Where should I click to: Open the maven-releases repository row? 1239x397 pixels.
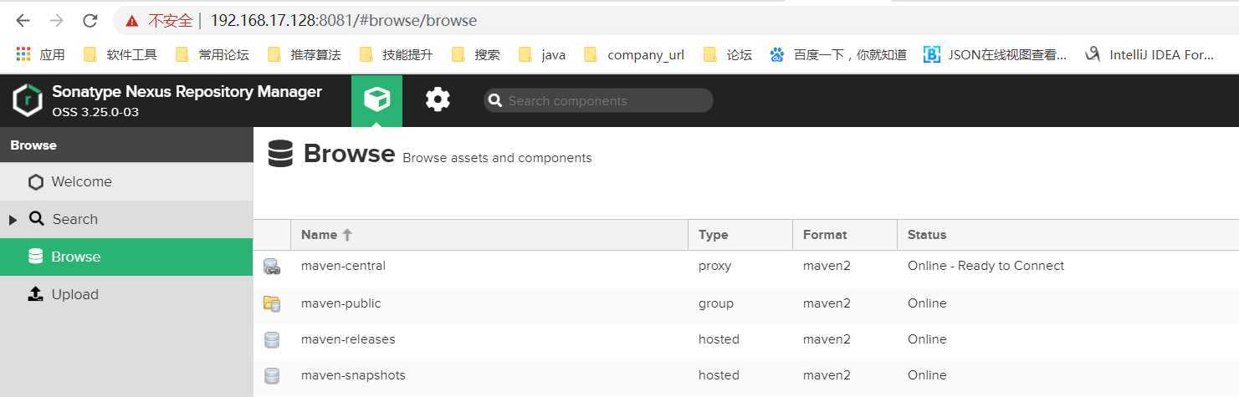point(746,339)
